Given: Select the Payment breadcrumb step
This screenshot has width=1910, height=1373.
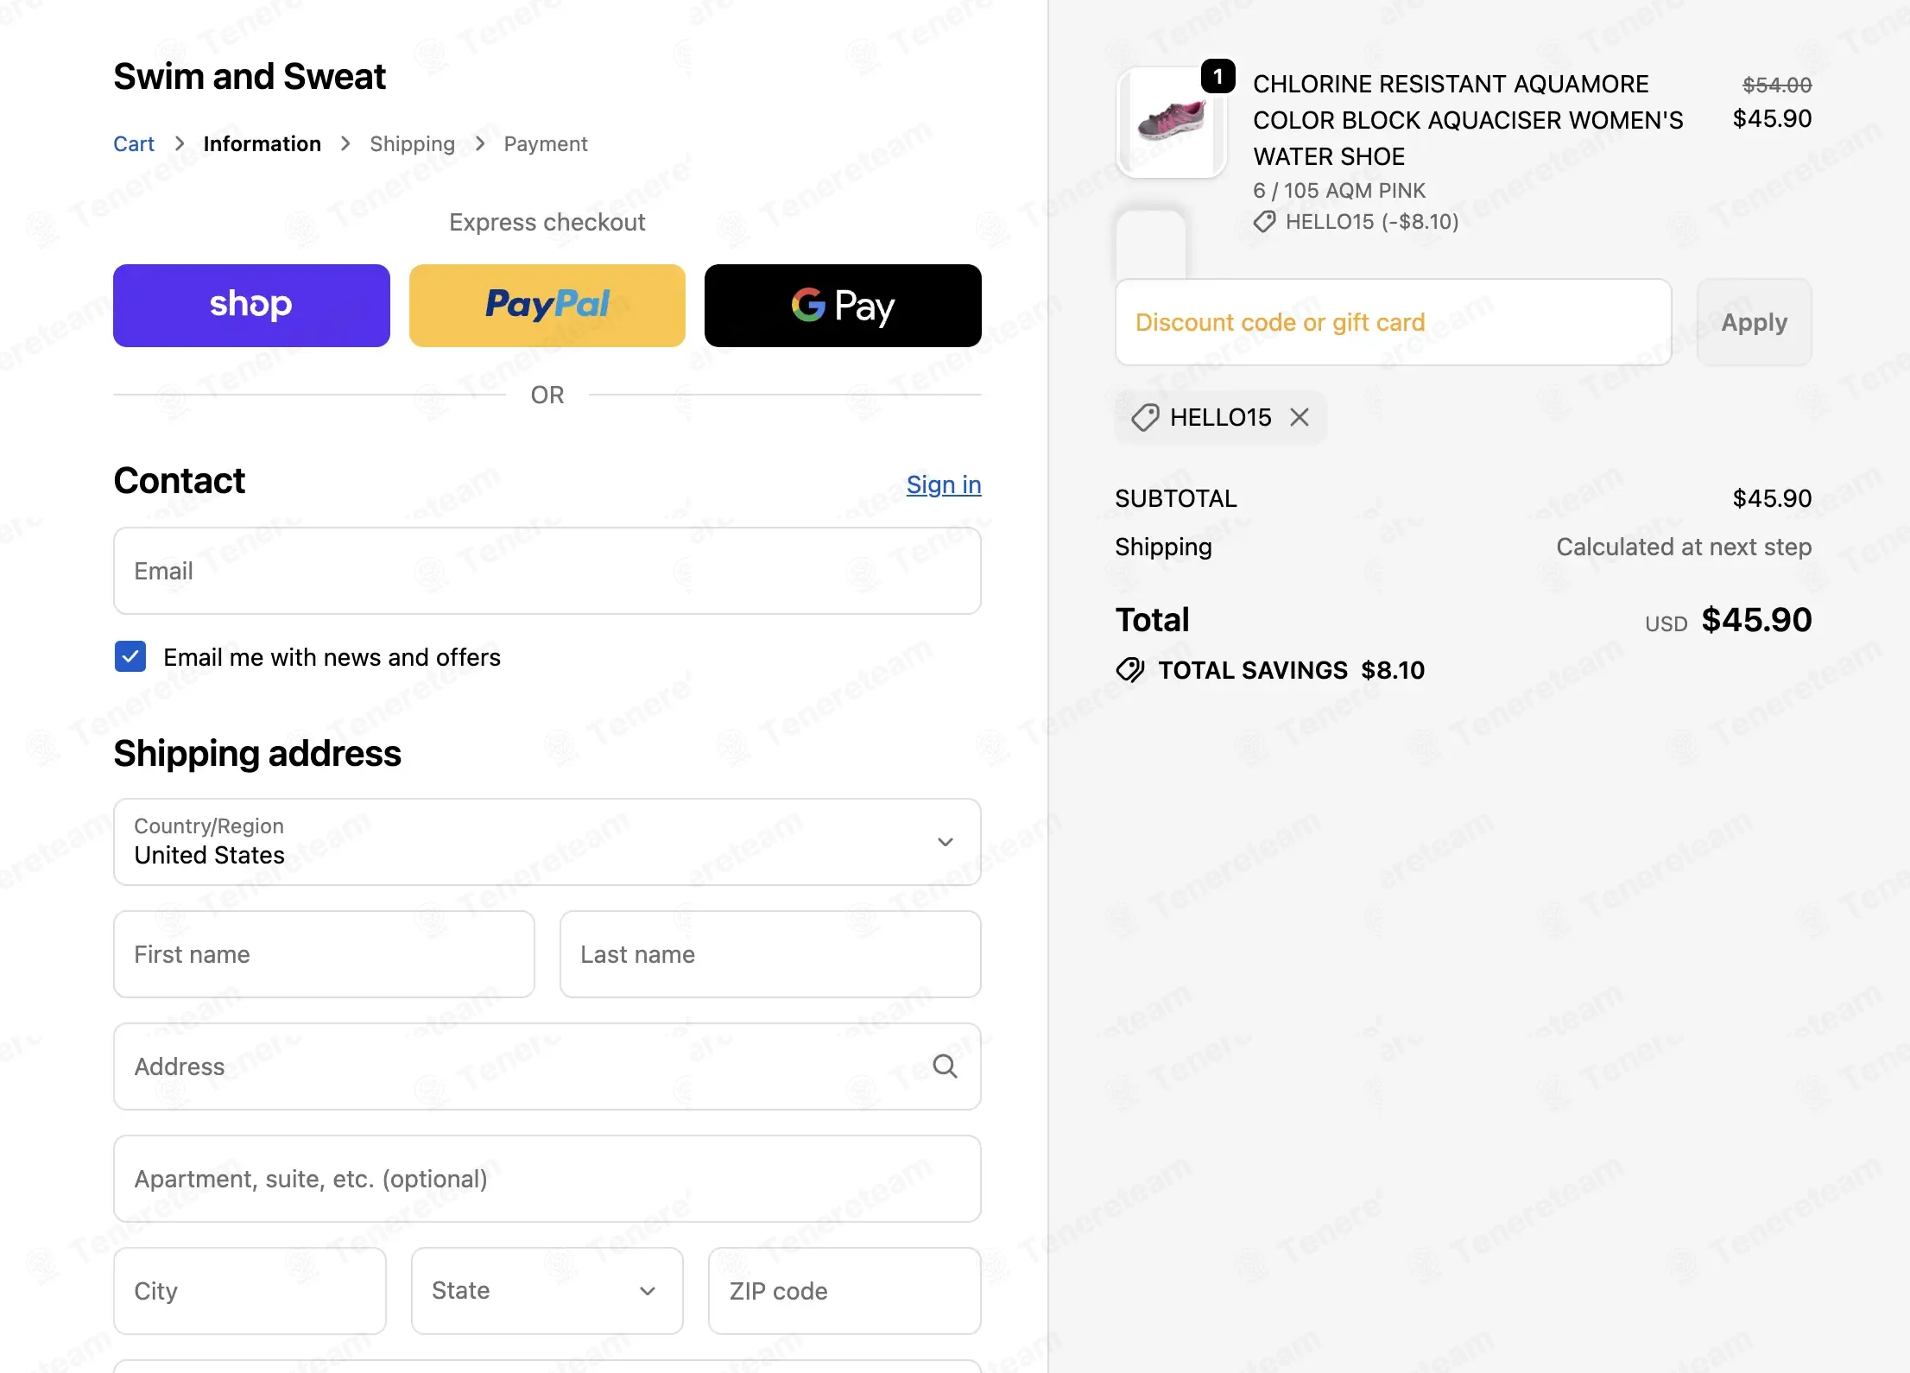Looking at the screenshot, I should (545, 144).
